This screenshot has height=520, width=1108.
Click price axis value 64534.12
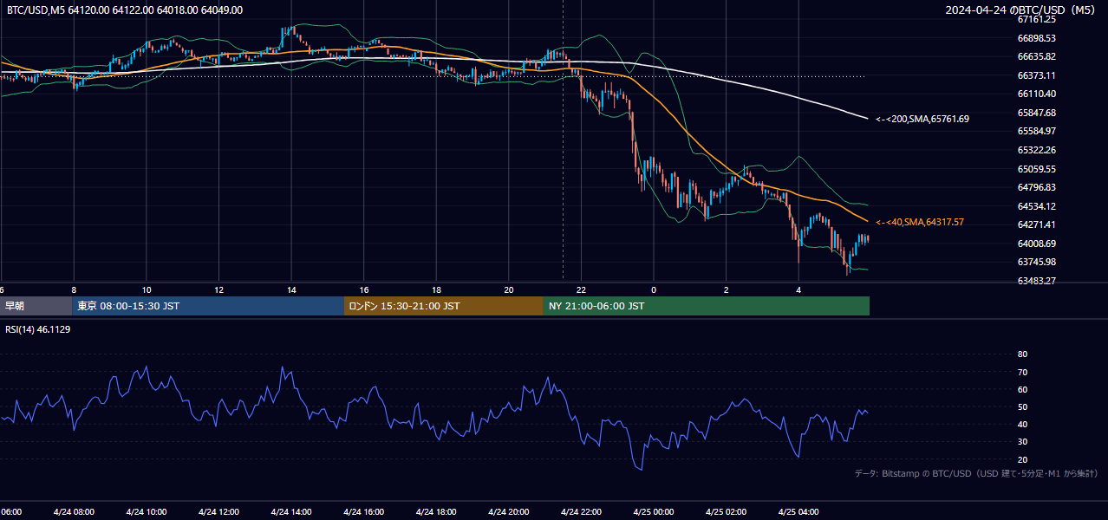1037,206
